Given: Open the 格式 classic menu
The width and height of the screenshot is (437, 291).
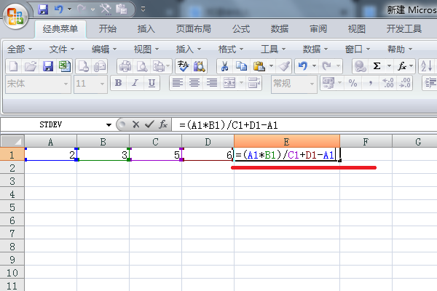Looking at the screenshot, I should pos(230,49).
